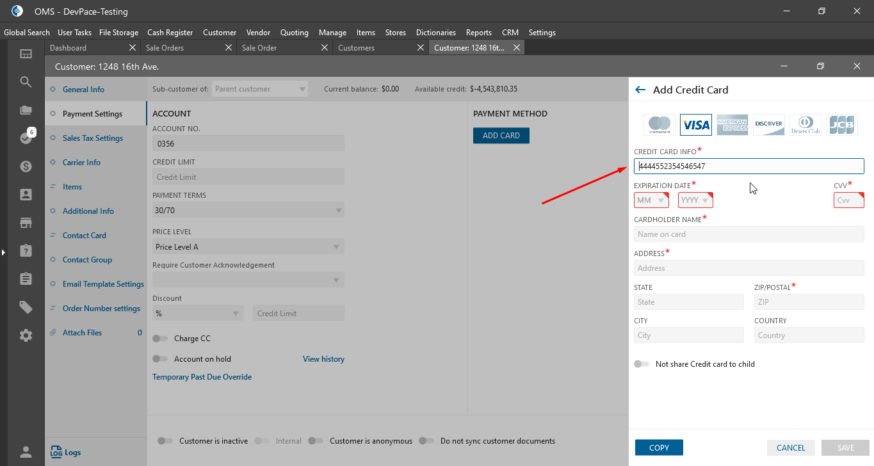Enable Not share Credit card to child
874x466 pixels.
point(642,364)
